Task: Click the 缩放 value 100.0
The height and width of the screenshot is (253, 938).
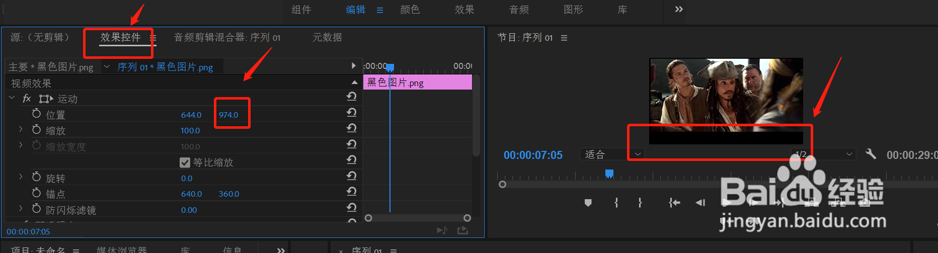Action: [190, 131]
